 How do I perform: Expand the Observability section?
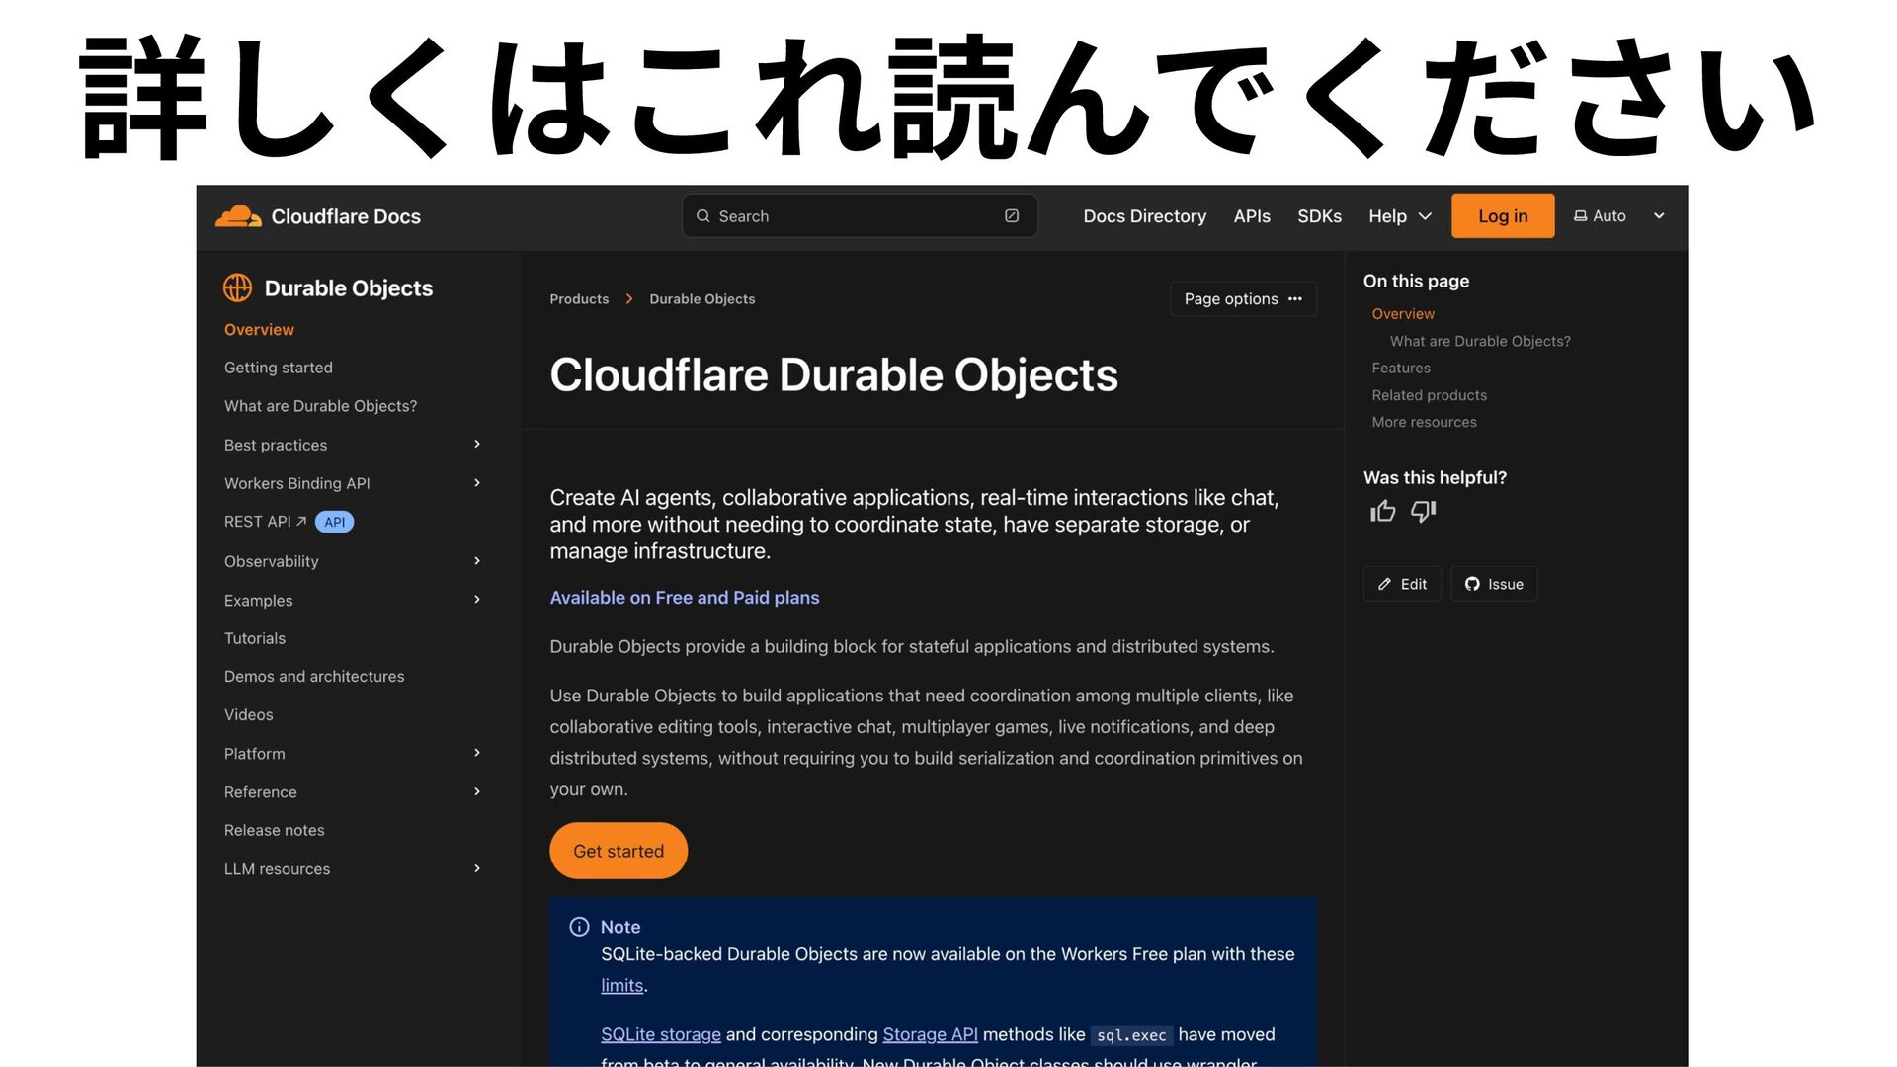point(477,561)
